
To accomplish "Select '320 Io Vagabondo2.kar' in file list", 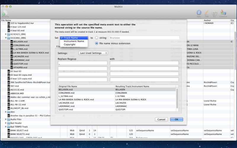I will pyautogui.click(x=22, y=23).
